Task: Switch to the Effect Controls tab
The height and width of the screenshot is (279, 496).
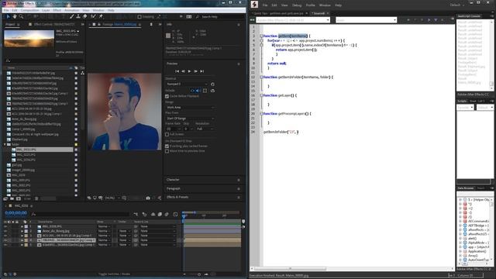Action: 54,24
